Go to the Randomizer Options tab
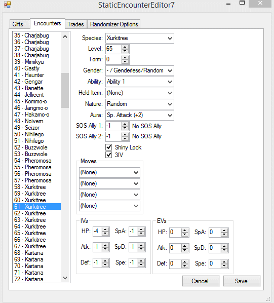 pyautogui.click(x=114, y=24)
